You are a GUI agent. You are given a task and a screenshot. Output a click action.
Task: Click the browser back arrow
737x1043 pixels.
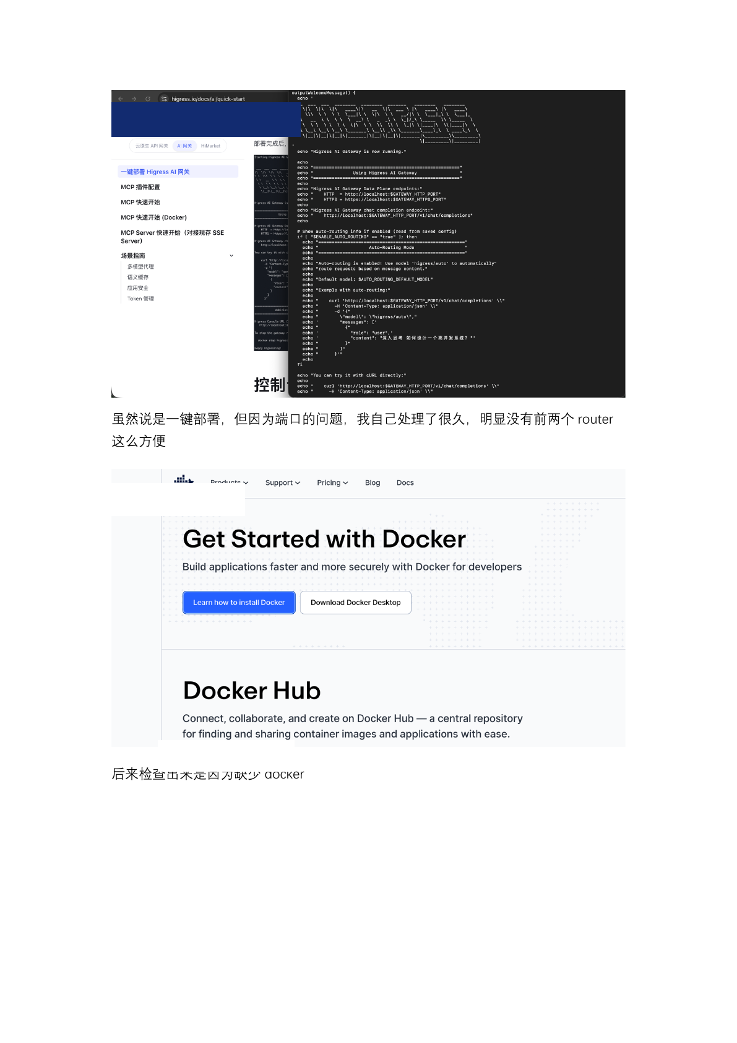tap(121, 99)
